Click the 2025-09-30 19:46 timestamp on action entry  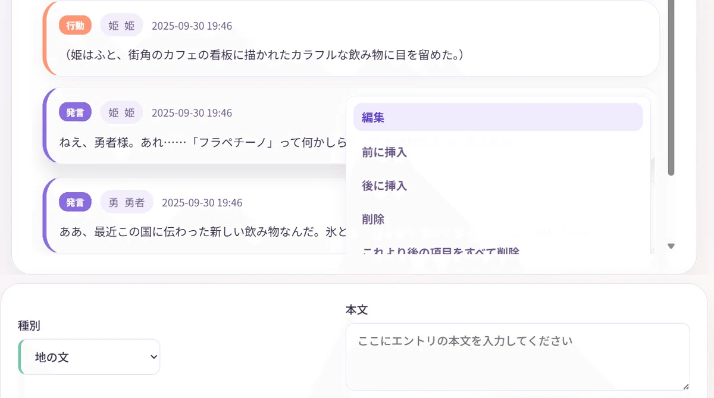(x=192, y=26)
